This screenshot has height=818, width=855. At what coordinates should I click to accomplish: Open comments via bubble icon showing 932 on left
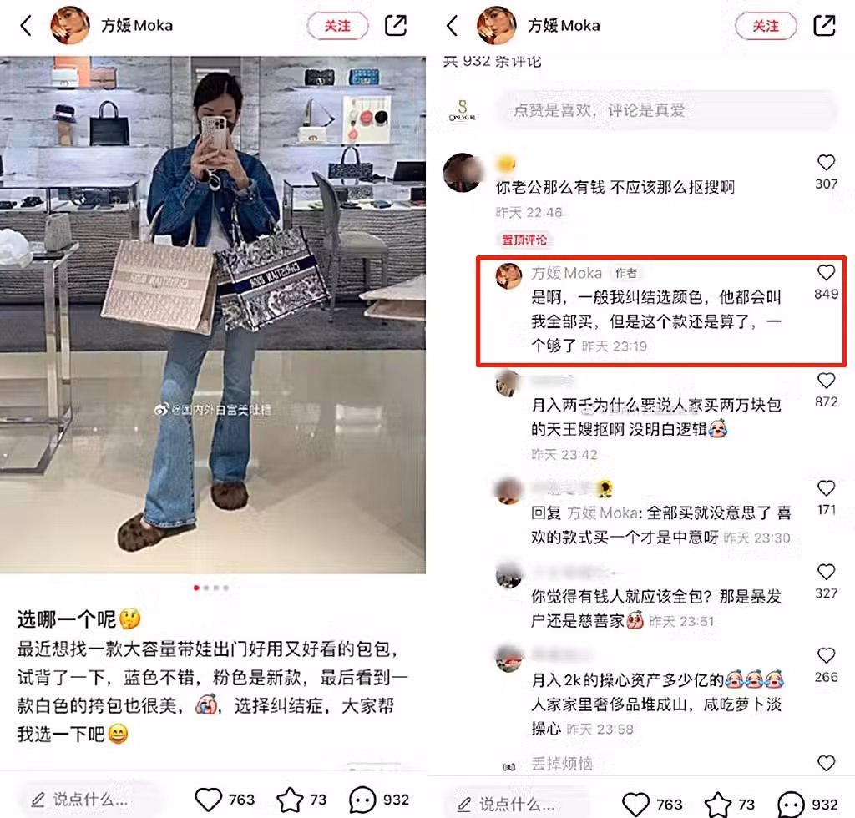(362, 800)
